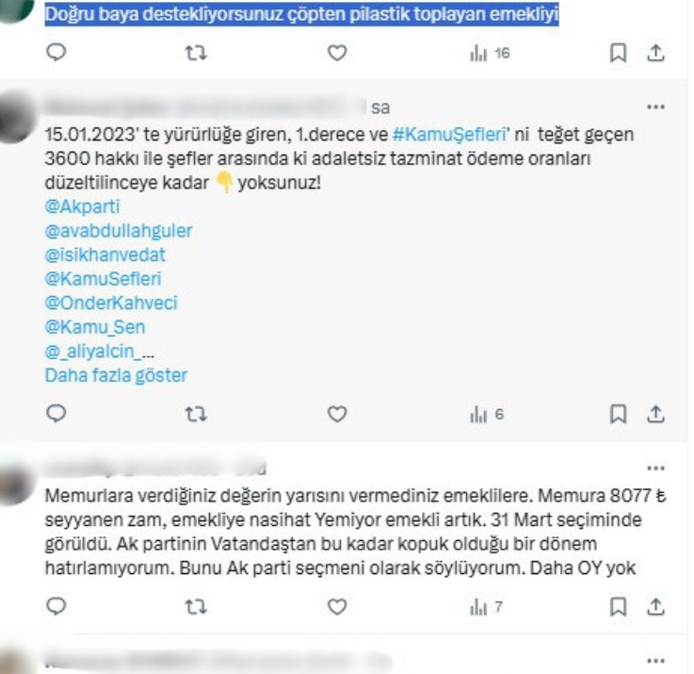This screenshot has width=694, height=674.
Task: Open the #KamuŞefleri hashtag
Action: pyautogui.click(x=449, y=134)
